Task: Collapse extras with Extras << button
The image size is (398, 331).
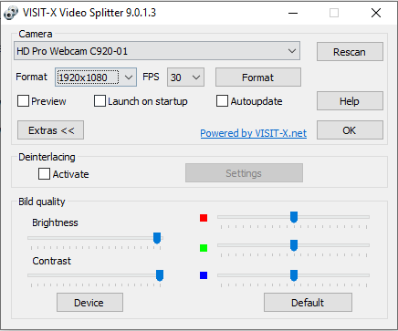Action: (50, 130)
